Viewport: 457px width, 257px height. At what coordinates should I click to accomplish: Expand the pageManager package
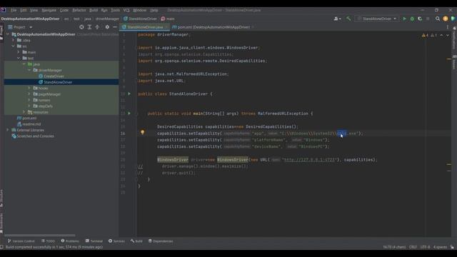click(x=29, y=94)
